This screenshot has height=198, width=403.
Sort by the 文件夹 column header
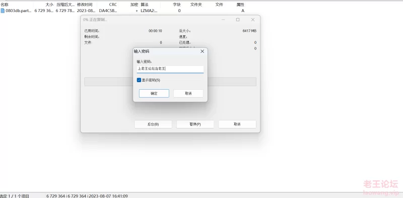[x=196, y=5]
